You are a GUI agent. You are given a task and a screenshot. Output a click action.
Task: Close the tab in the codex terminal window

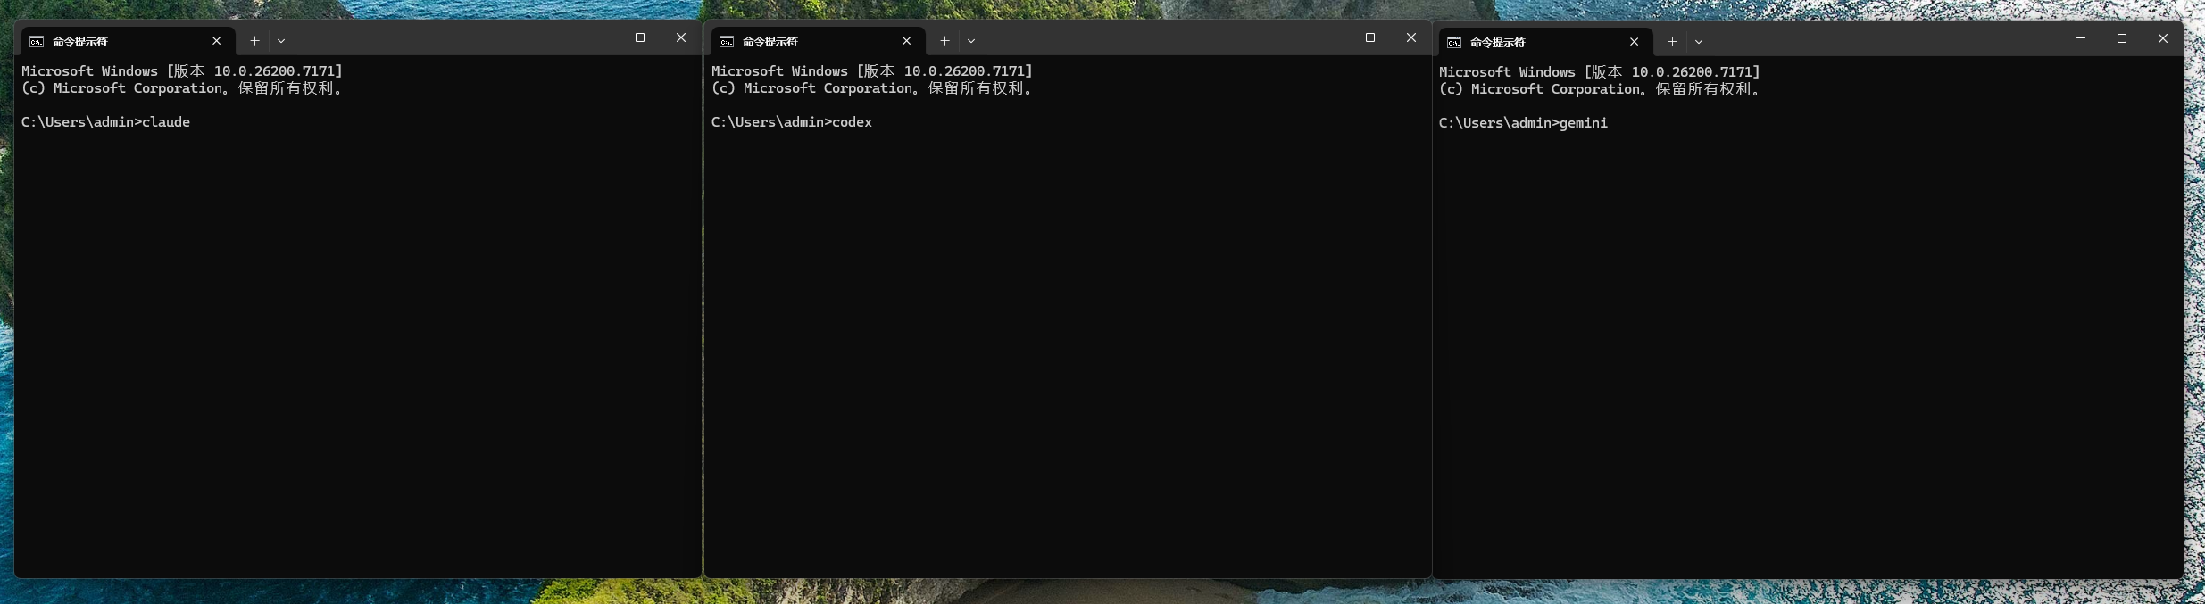coord(906,41)
